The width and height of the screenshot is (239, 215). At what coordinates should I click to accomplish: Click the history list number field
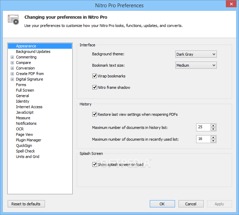(x=203, y=128)
